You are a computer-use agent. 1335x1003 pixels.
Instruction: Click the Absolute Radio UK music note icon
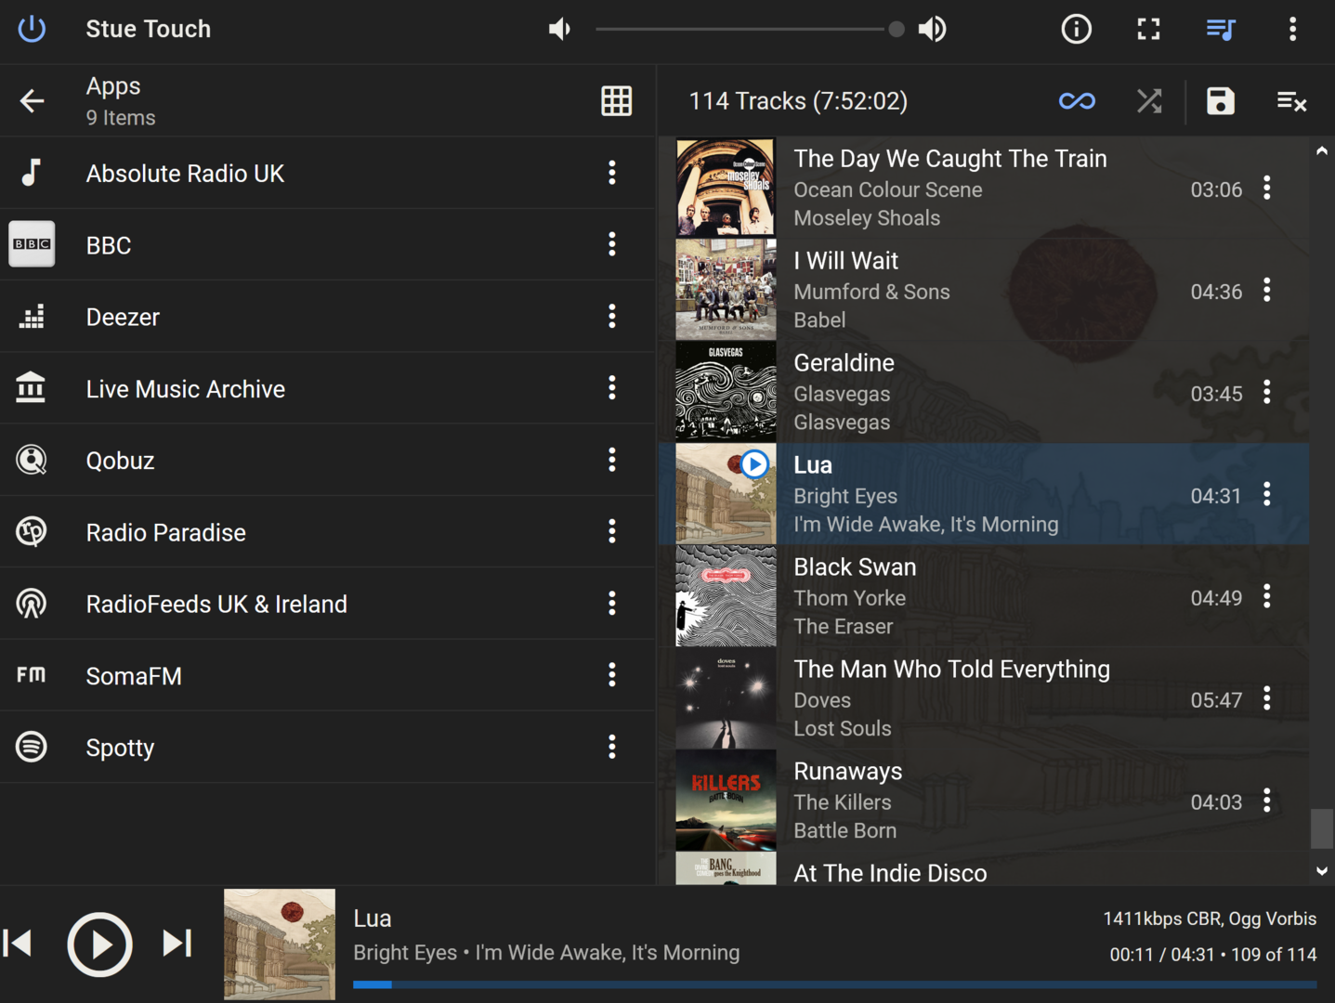click(32, 173)
